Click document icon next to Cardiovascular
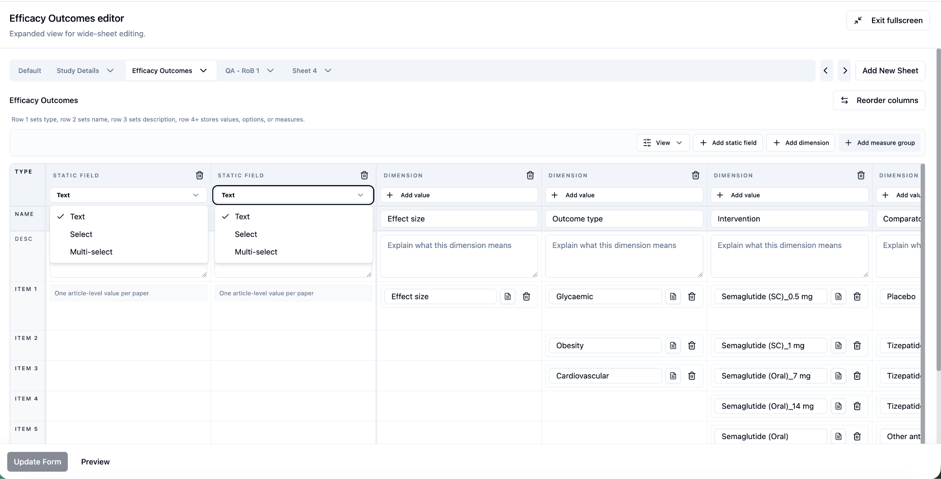 coord(673,376)
